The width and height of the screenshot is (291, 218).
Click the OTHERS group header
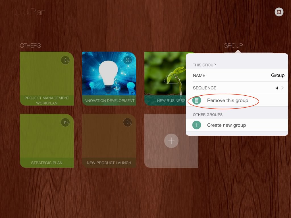pos(30,46)
